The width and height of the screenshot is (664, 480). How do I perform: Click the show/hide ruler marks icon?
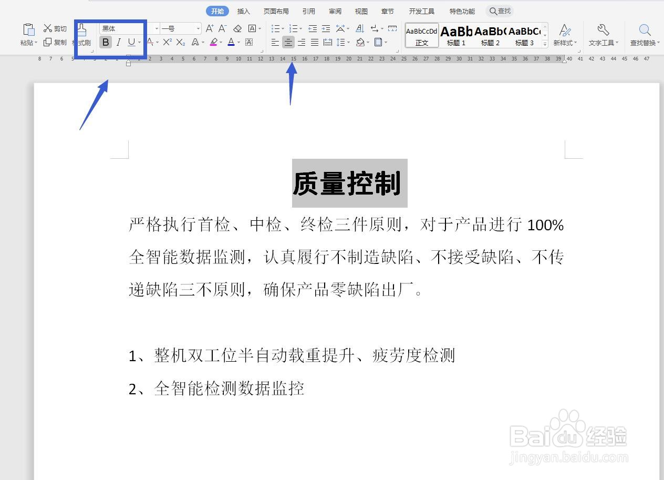coord(392,28)
